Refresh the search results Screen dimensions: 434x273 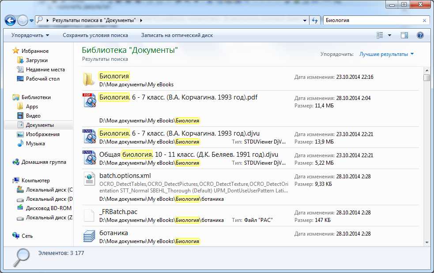coord(315,20)
